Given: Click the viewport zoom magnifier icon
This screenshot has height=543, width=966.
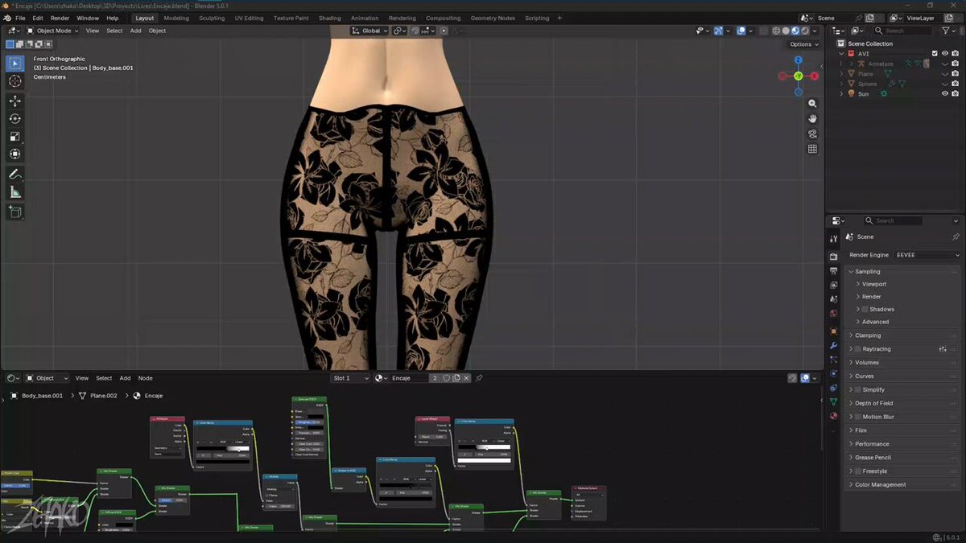Looking at the screenshot, I should 812,104.
